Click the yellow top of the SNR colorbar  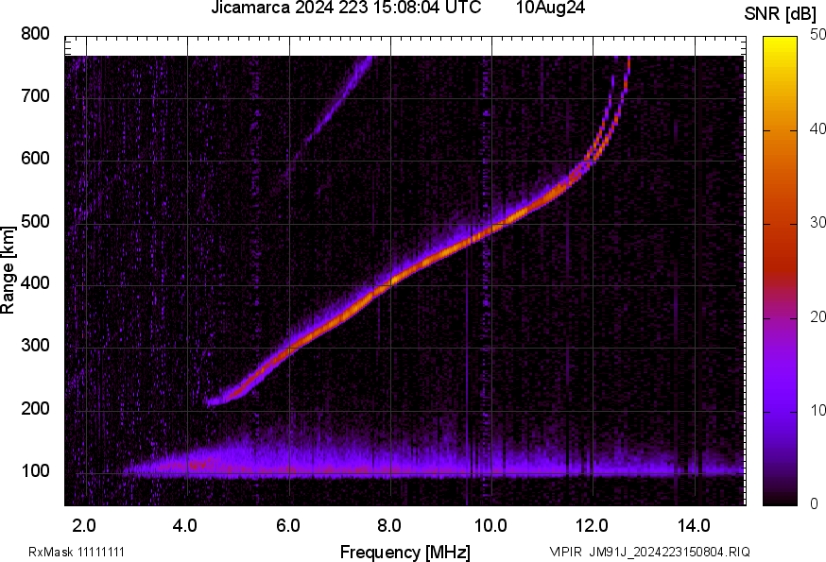pyautogui.click(x=780, y=43)
